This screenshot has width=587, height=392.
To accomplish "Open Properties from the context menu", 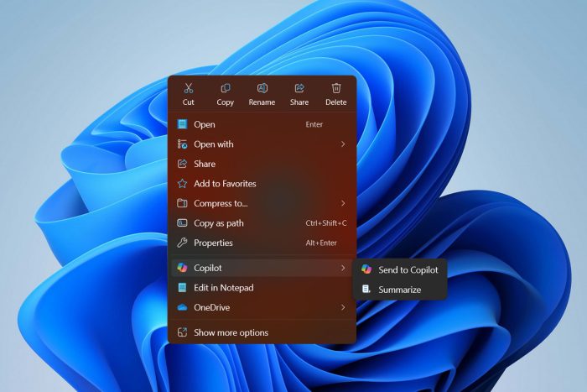I will click(262, 243).
